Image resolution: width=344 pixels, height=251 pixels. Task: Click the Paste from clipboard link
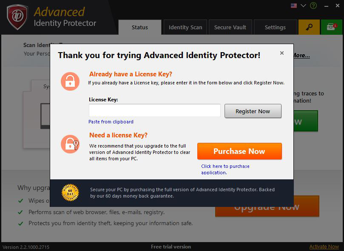point(111,122)
